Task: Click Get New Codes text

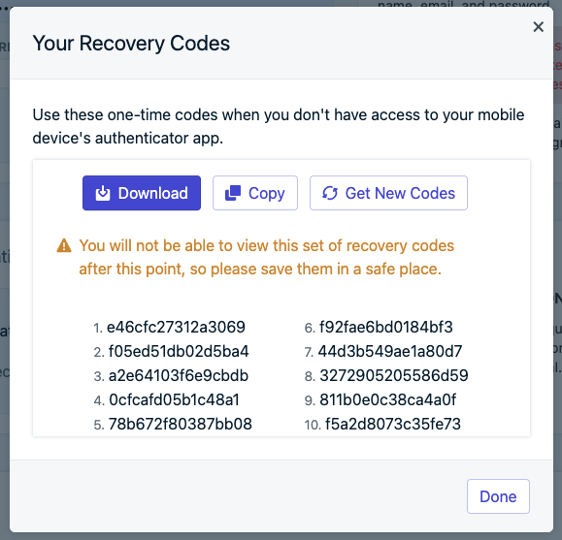Action: 400,193
